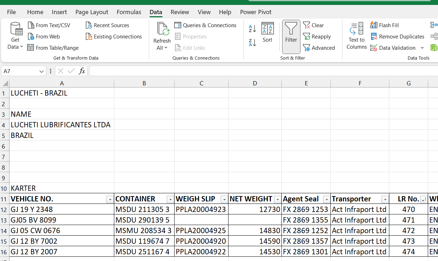Select cell LUCHETI - BRAZIL
Image resolution: width=438 pixels, height=261 pixels.
tap(62, 93)
